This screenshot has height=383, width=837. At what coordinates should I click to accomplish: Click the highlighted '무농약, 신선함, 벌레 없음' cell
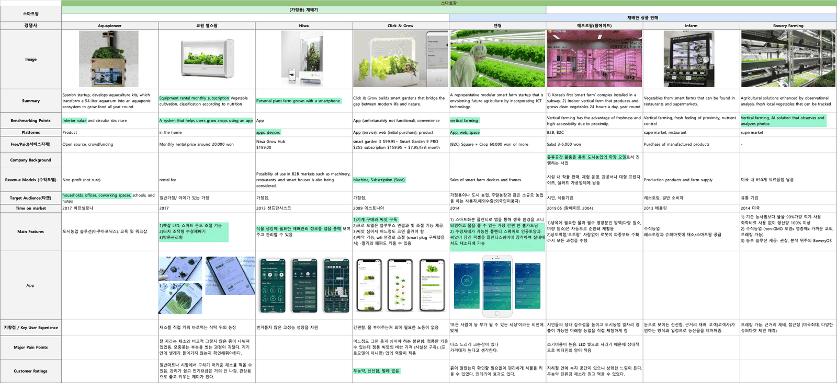[401, 371]
